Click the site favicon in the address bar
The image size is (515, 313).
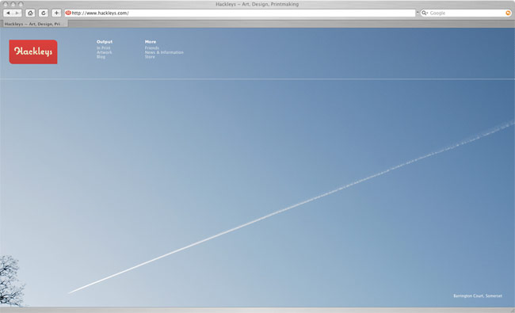pos(68,13)
